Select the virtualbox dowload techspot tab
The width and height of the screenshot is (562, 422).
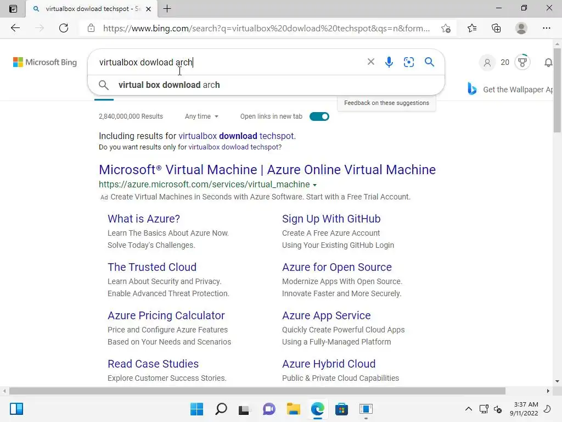point(92,9)
